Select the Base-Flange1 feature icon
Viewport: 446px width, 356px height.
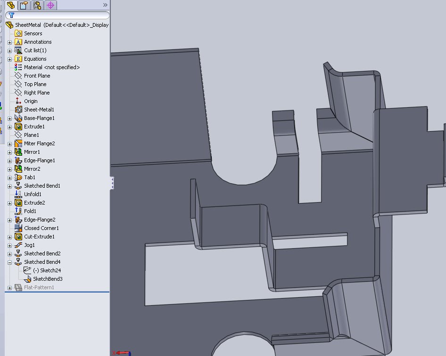(x=18, y=118)
